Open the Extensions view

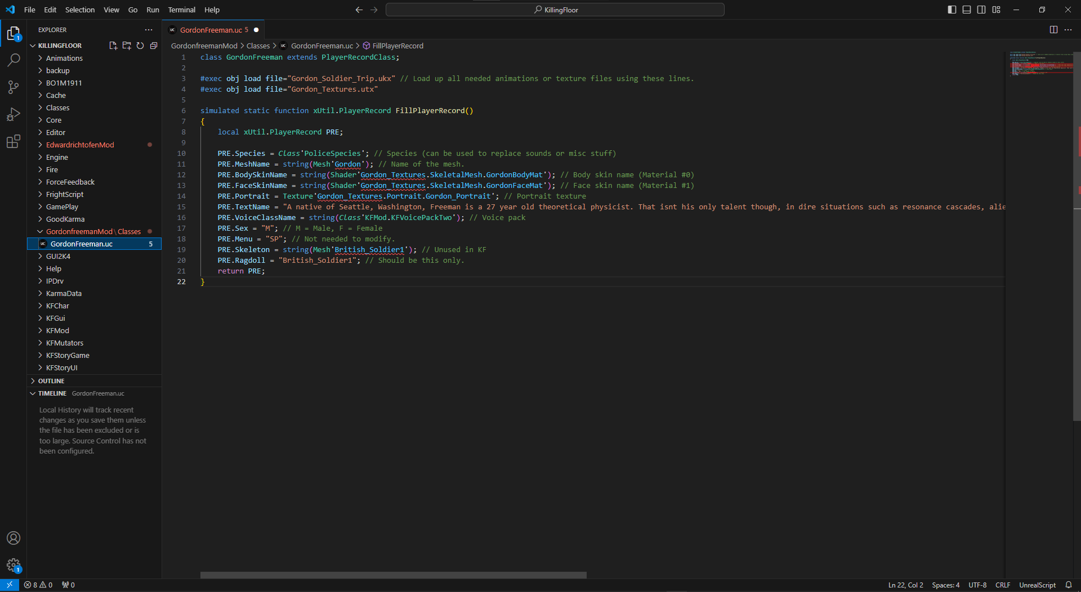click(x=14, y=141)
